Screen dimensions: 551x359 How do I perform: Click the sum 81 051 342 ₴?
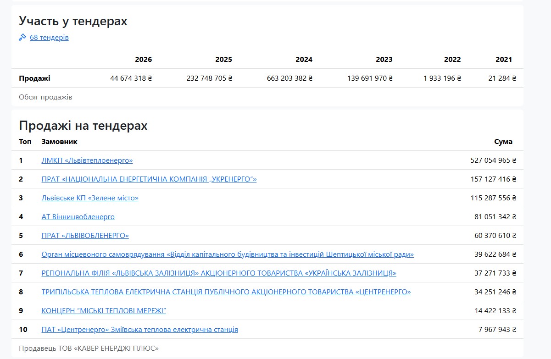click(x=495, y=217)
